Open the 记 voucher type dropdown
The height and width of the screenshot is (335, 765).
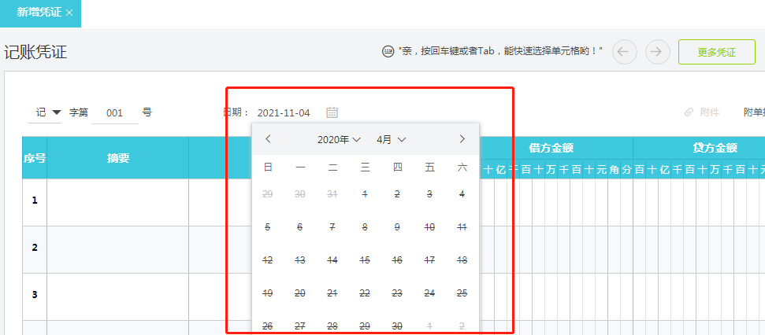click(x=47, y=112)
